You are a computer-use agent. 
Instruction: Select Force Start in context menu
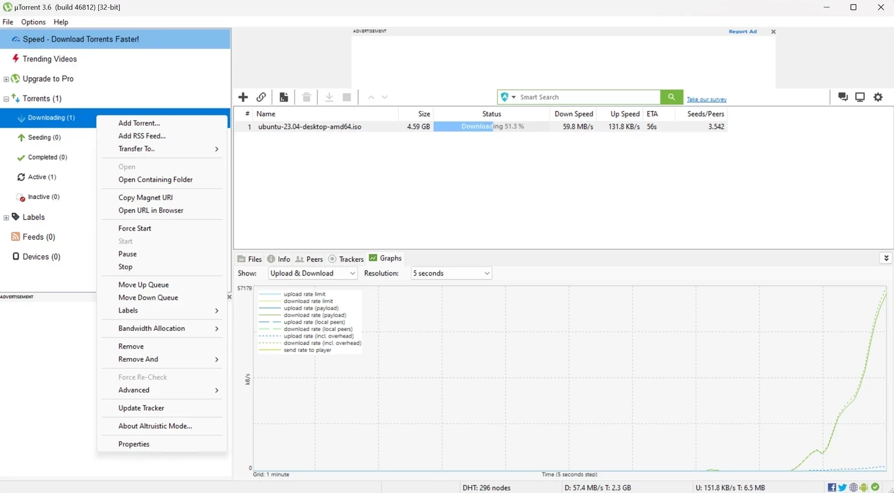coord(135,228)
